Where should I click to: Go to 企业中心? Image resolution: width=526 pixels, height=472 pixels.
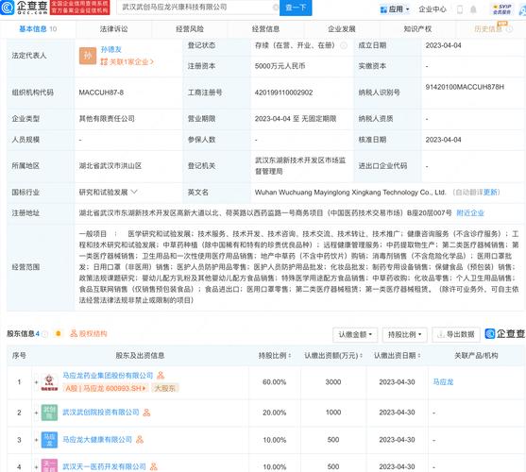point(433,9)
